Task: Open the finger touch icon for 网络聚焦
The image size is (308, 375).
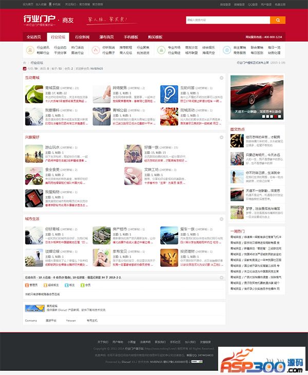Action: tap(102, 94)
